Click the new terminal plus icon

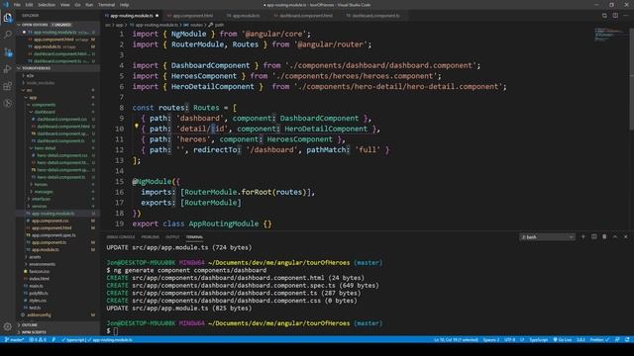[x=583, y=237]
